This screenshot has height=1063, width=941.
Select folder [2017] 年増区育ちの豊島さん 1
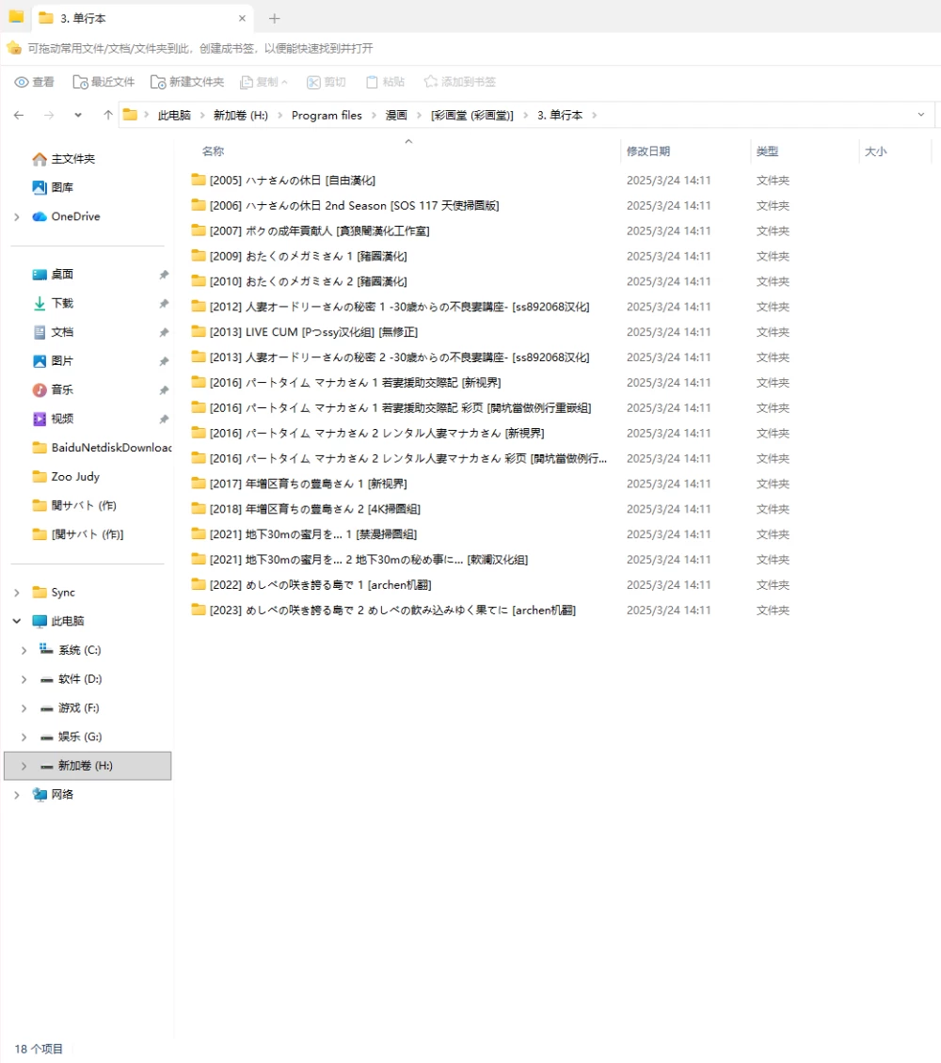pos(308,484)
